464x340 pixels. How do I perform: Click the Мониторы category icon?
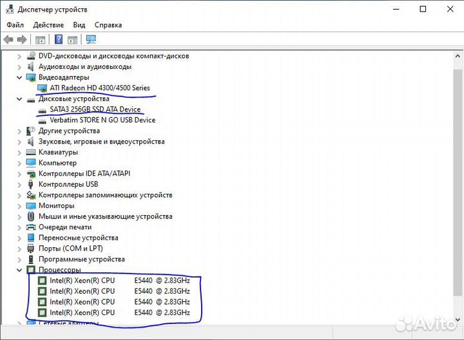(x=31, y=206)
